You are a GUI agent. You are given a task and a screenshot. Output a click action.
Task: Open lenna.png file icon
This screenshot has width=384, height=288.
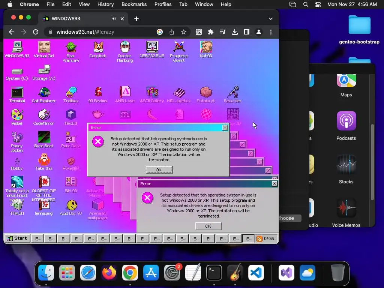tap(44, 208)
